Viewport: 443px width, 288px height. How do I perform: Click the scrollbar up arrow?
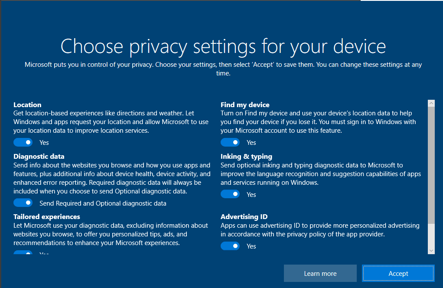tap(431, 103)
